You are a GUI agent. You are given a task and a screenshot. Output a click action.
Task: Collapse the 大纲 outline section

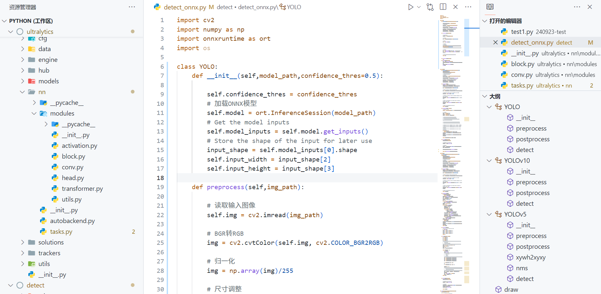point(485,96)
